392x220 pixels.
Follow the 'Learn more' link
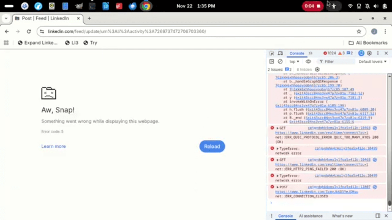click(x=54, y=146)
